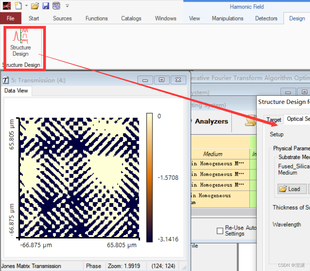Expand the new document dropdown arrow

coord(26,6)
